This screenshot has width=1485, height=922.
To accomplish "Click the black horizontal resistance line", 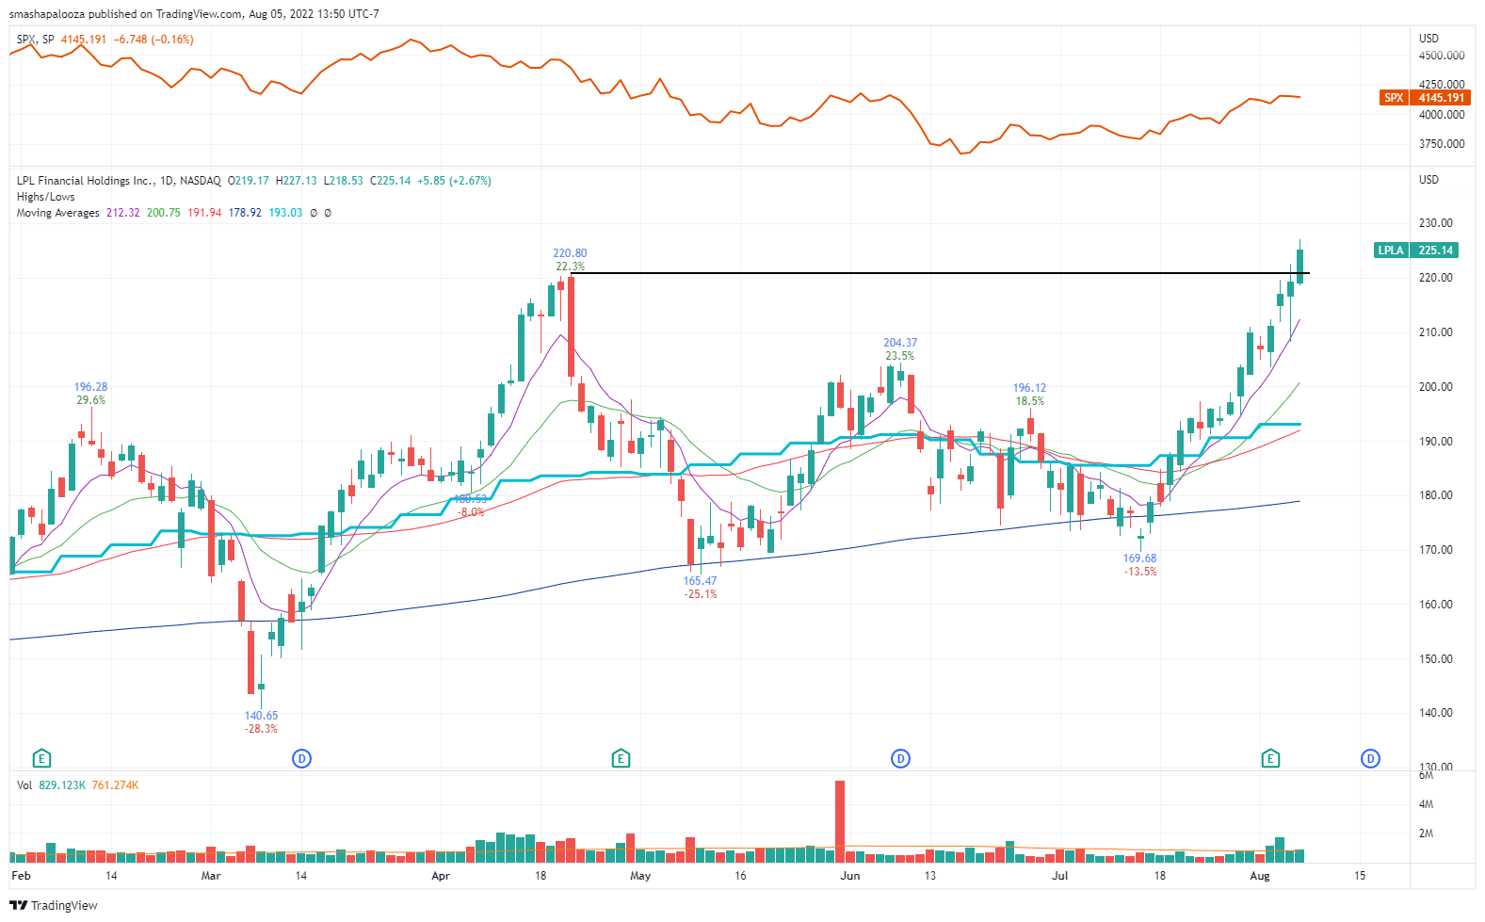I will pyautogui.click(x=939, y=274).
